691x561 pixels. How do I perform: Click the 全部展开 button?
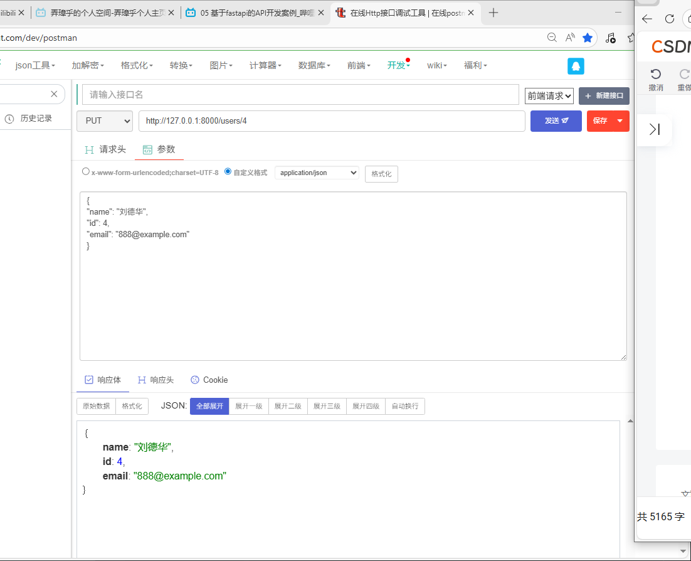[209, 406]
